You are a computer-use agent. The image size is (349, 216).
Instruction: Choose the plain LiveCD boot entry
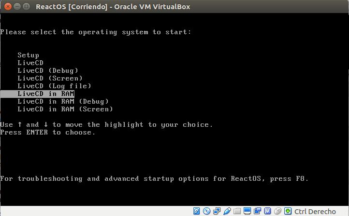click(30, 63)
